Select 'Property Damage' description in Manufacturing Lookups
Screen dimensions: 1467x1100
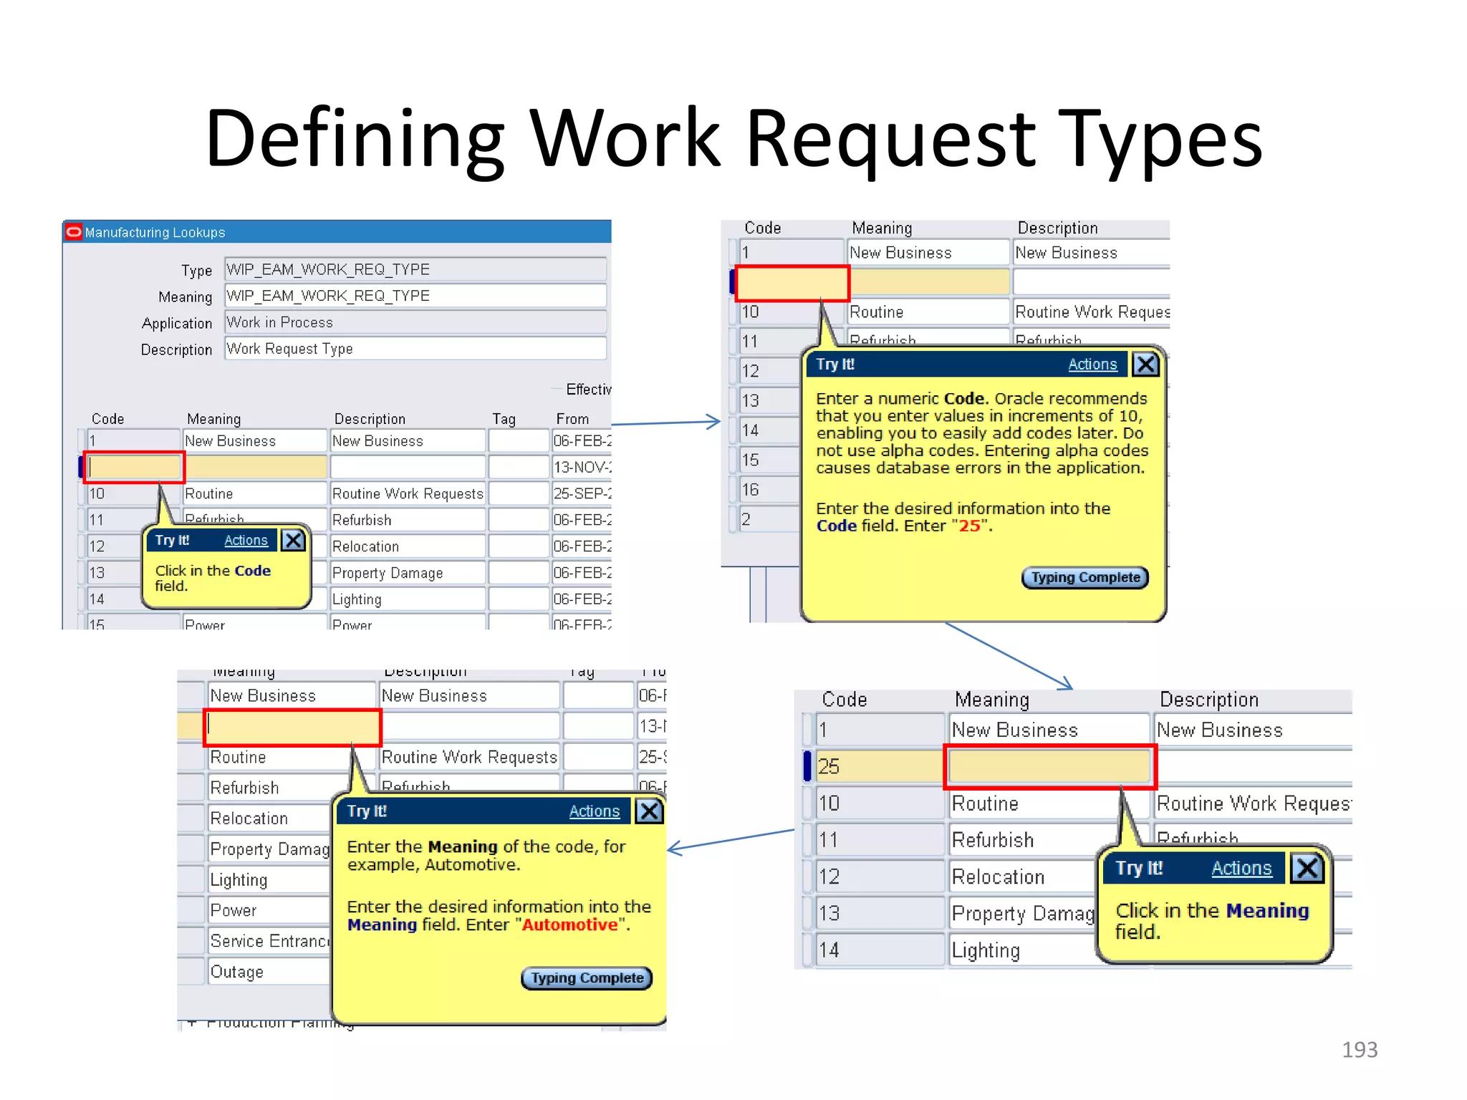408,573
